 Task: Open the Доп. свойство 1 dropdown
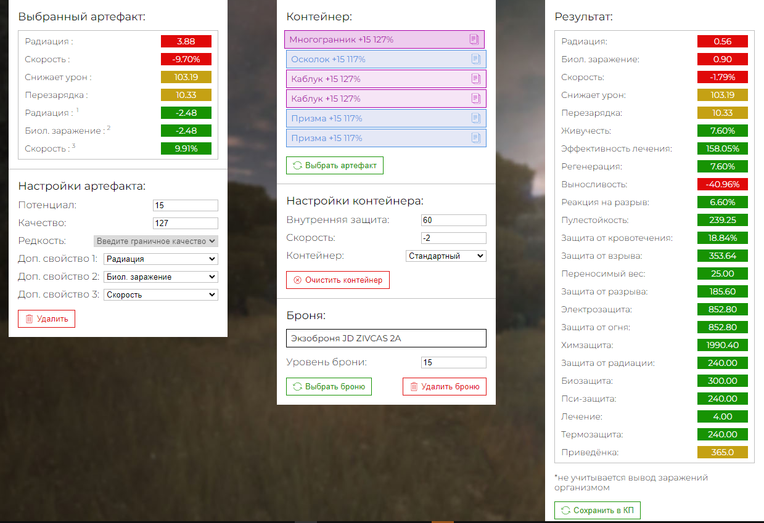[x=160, y=259]
